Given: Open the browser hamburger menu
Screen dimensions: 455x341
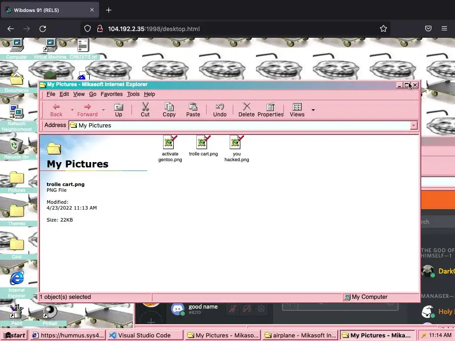Looking at the screenshot, I should tap(444, 28).
